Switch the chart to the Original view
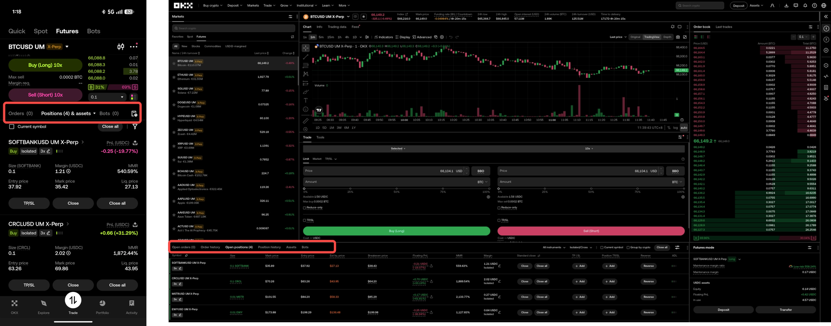Viewport: 831px width, 326px height. (635, 37)
